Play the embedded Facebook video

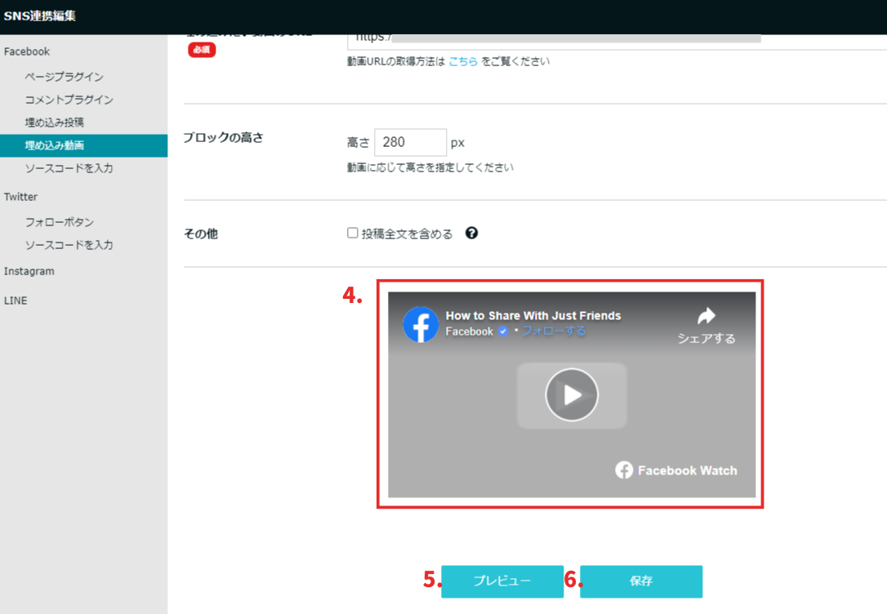coord(572,394)
